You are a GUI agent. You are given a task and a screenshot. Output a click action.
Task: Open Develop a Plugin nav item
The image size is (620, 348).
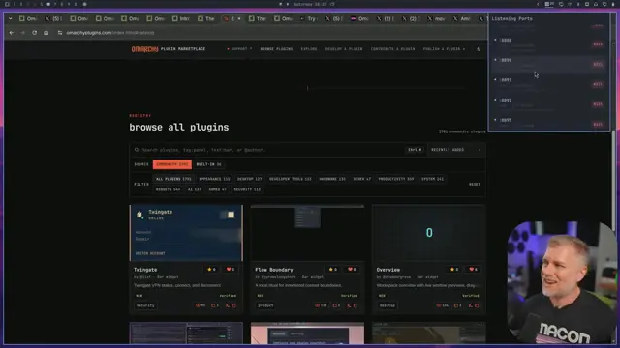pos(344,49)
